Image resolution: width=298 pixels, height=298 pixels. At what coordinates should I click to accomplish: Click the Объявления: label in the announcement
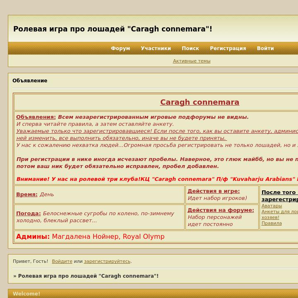click(x=36, y=117)
